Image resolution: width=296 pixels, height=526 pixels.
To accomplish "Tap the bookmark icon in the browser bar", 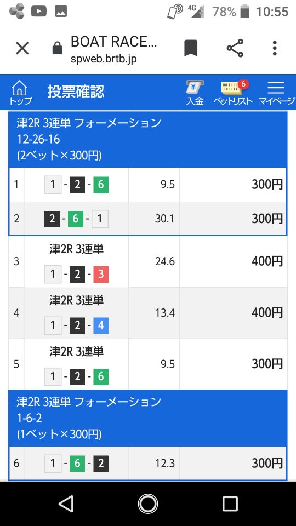I will pyautogui.click(x=191, y=48).
